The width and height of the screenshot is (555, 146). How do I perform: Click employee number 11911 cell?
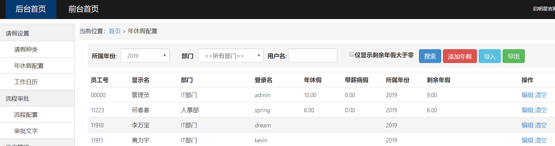97,140
